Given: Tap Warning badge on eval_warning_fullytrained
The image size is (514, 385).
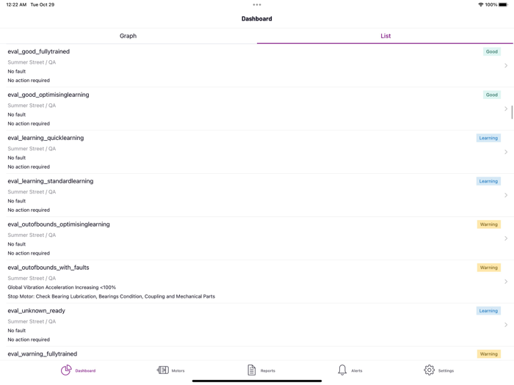Looking at the screenshot, I should [x=489, y=354].
